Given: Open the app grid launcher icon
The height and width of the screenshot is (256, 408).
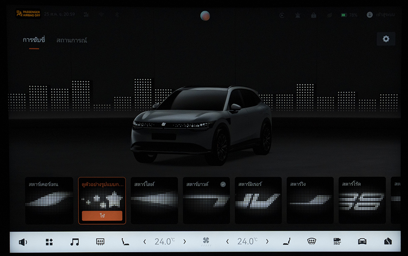Looking at the screenshot, I should click(x=49, y=242).
